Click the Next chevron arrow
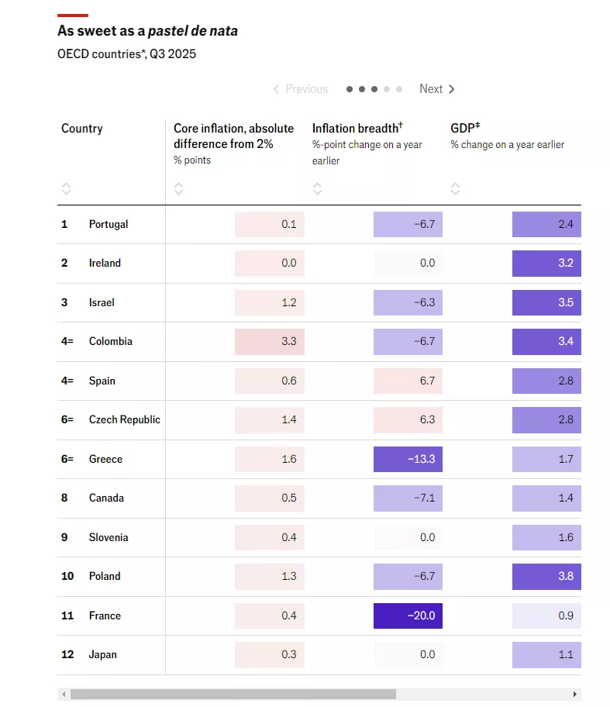 452,89
